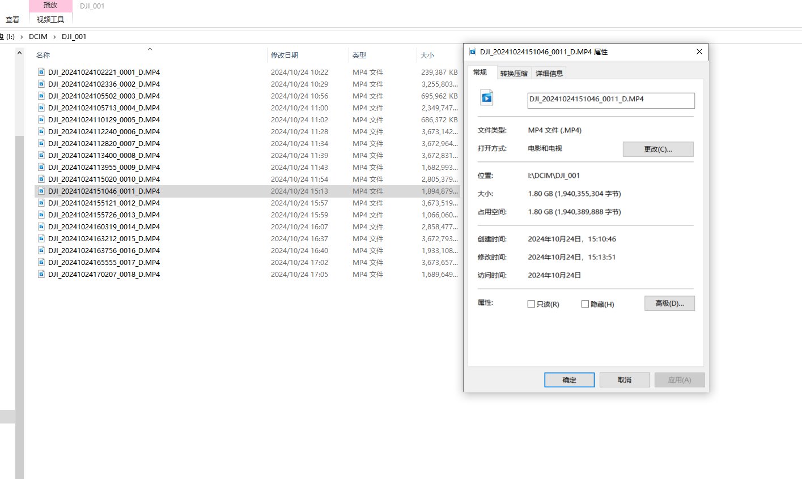Select file DJI_20241024155121_0012_D.MP4

104,203
